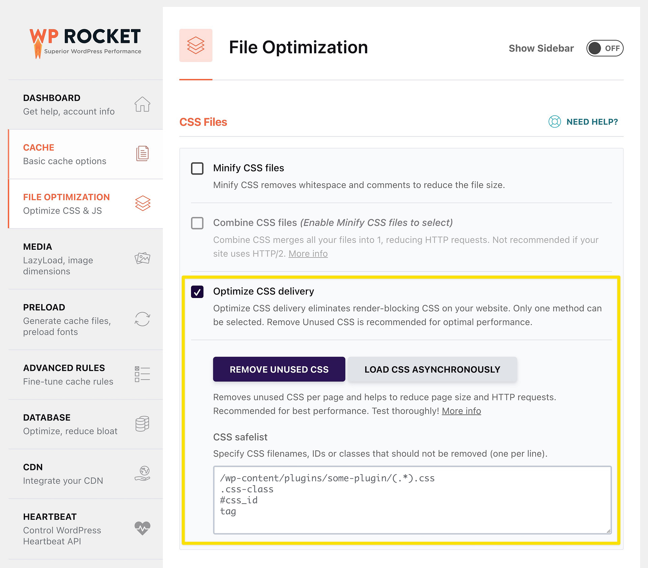Viewport: 648px width, 568px height.
Task: Click the CDN globe-in-hand icon
Action: click(x=142, y=473)
